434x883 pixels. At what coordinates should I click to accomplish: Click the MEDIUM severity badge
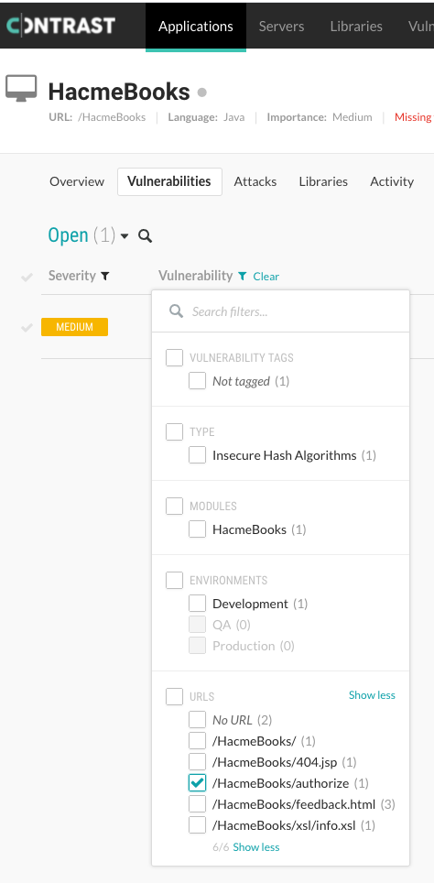pyautogui.click(x=74, y=327)
